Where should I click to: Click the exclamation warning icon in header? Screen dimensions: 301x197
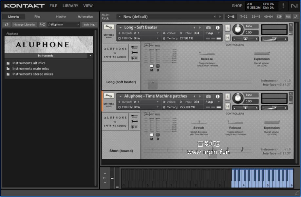pyautogui.click(x=283, y=6)
